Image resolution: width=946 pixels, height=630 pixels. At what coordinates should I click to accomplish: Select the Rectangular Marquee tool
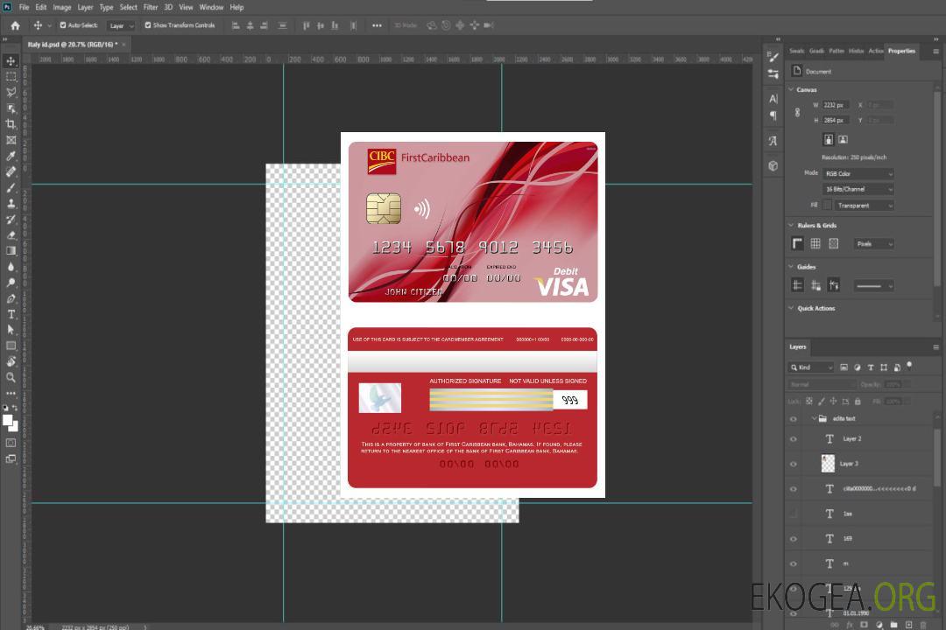pos(11,77)
